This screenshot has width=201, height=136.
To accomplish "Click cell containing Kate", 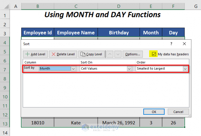I will 76,123.
